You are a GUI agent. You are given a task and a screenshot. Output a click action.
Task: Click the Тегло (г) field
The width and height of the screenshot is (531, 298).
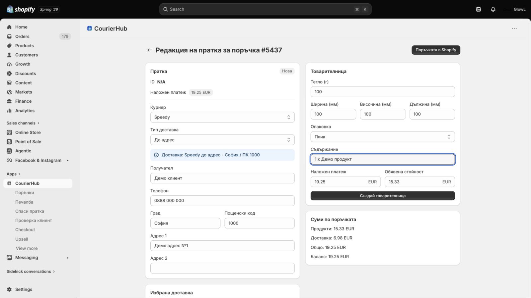point(383,92)
